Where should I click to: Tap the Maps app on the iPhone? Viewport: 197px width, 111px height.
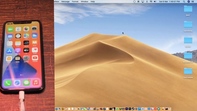coord(26,36)
